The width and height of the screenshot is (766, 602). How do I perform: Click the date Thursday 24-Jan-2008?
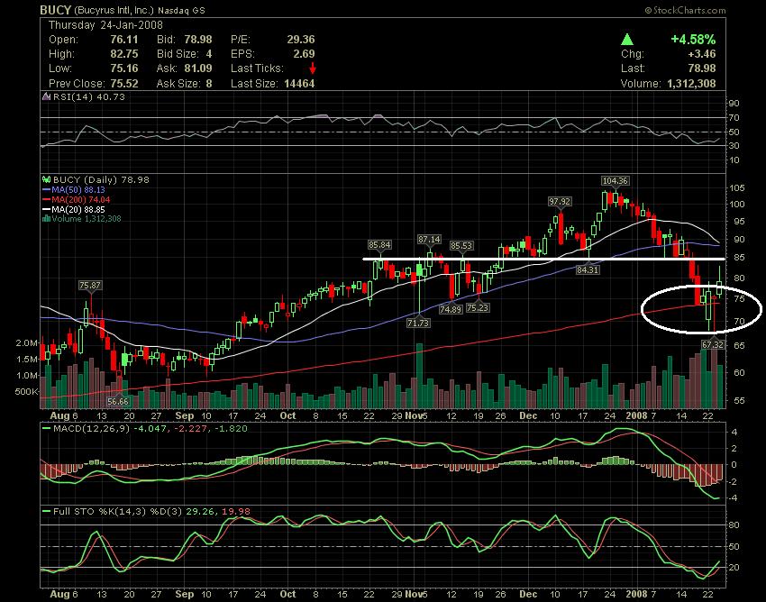click(x=105, y=25)
